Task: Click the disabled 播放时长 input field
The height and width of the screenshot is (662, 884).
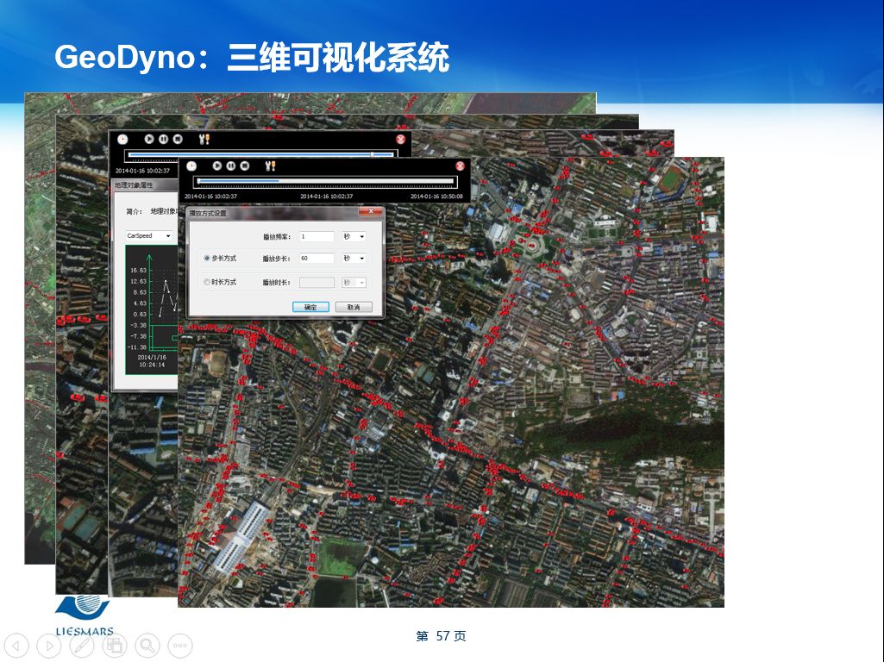Action: (317, 282)
